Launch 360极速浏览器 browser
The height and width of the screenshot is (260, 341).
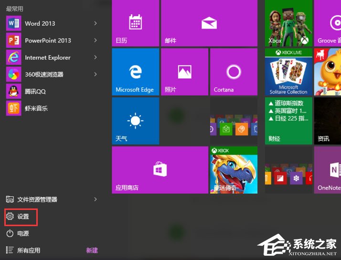(x=43, y=74)
